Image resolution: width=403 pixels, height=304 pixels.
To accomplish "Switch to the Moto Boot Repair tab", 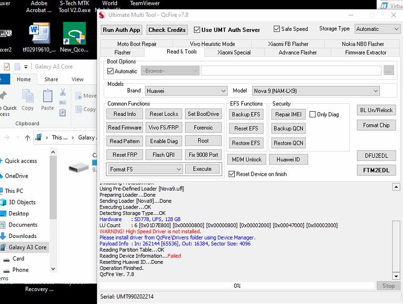I will click(137, 44).
